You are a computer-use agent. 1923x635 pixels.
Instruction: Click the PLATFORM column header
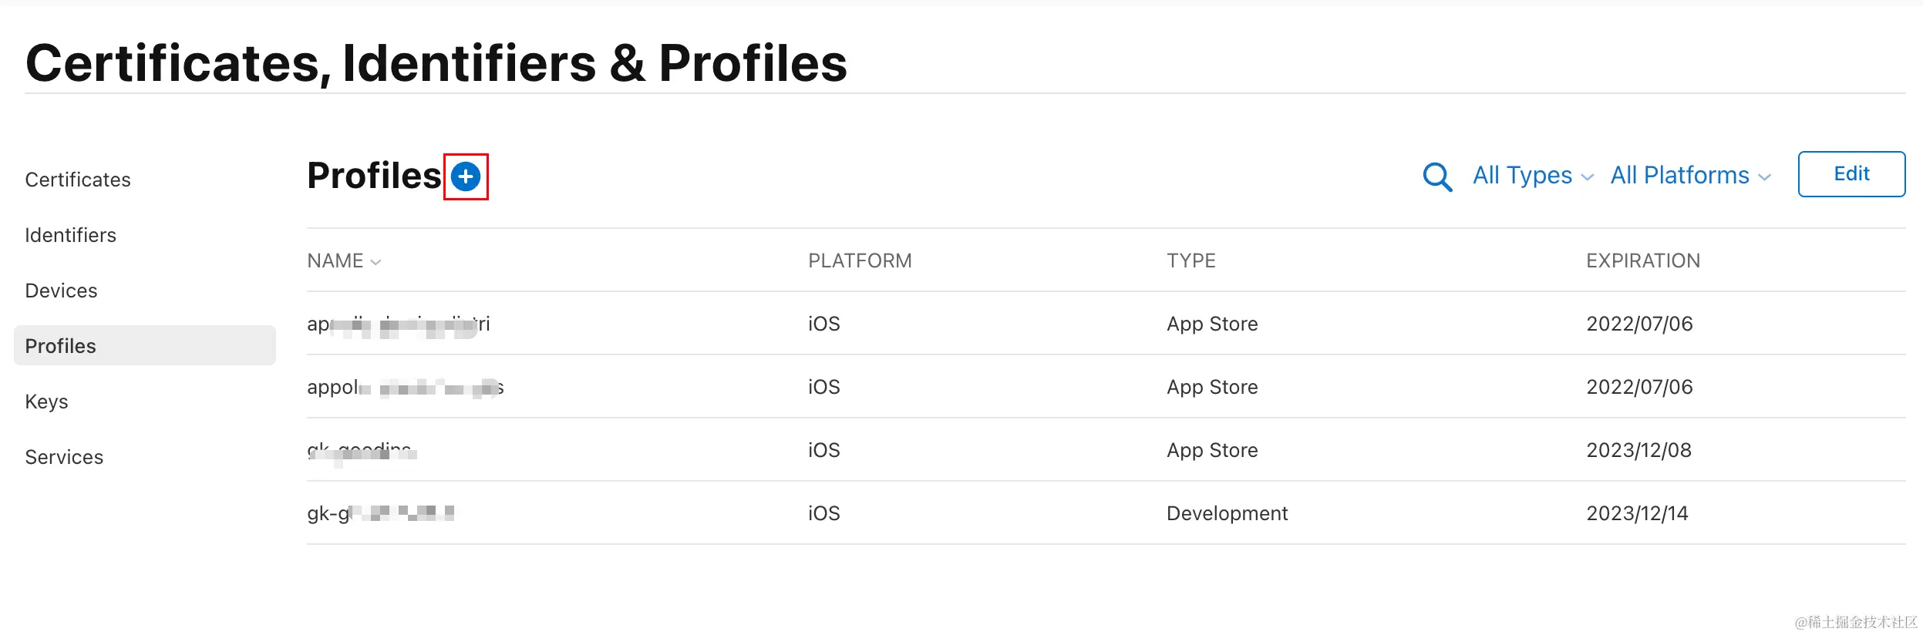[x=860, y=261]
